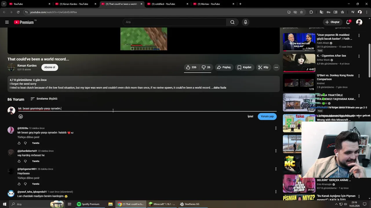
Task: Open options for @S2GStu comment
Action: pyautogui.click(x=276, y=128)
